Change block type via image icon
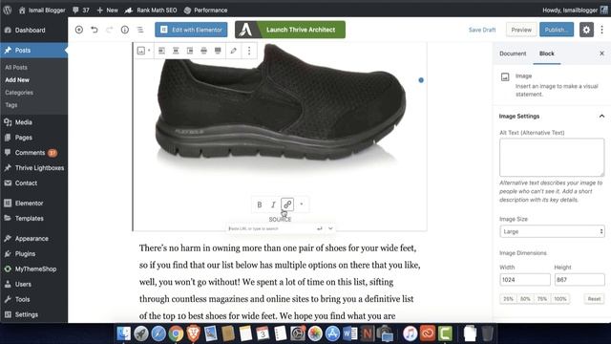Image resolution: width=611 pixels, height=344 pixels. click(x=143, y=51)
